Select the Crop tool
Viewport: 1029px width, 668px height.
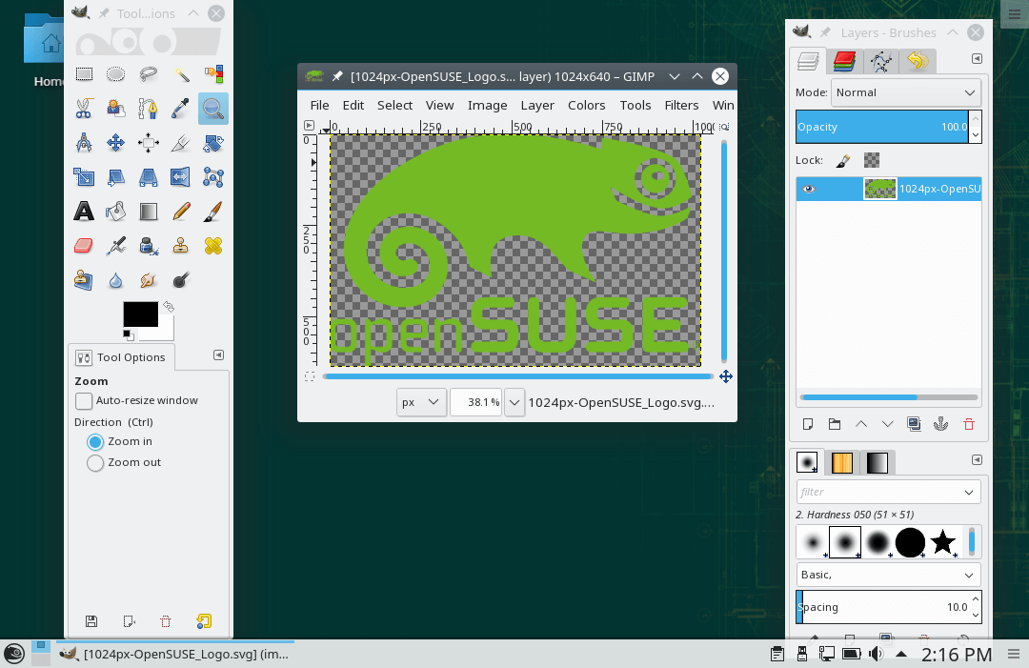(x=181, y=142)
